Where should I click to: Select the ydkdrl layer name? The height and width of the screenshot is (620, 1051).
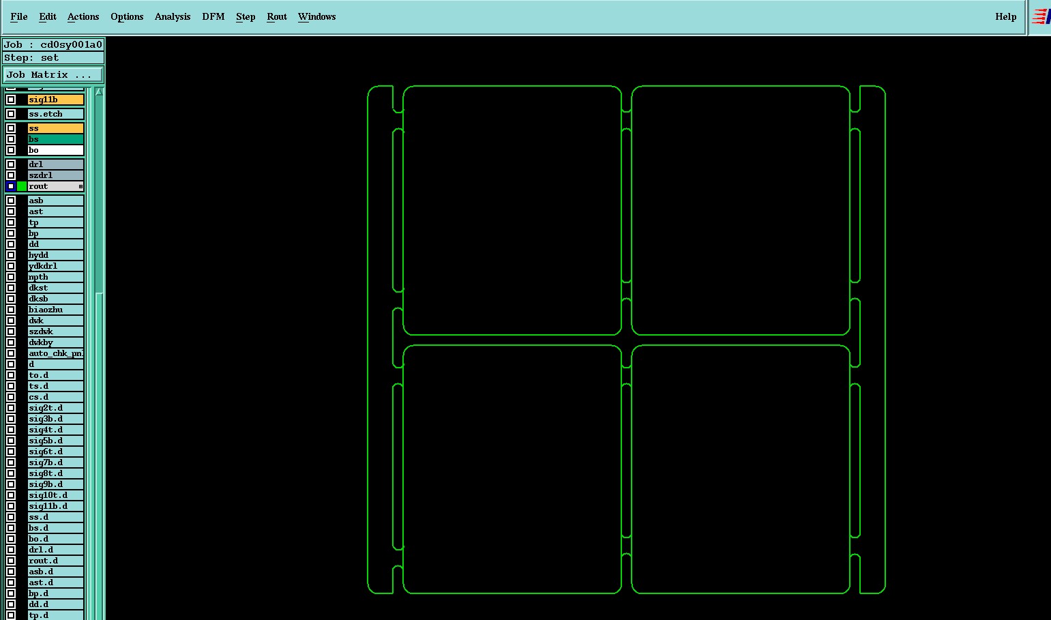pos(56,266)
